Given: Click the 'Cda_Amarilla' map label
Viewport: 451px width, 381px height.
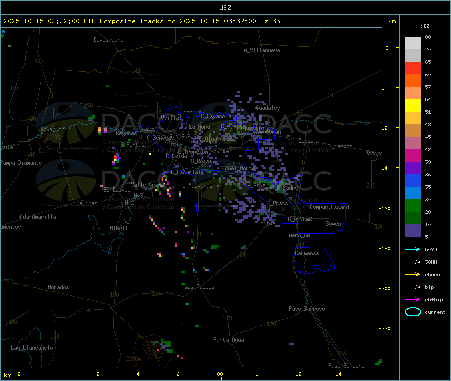Looking at the screenshot, I should (38, 217).
